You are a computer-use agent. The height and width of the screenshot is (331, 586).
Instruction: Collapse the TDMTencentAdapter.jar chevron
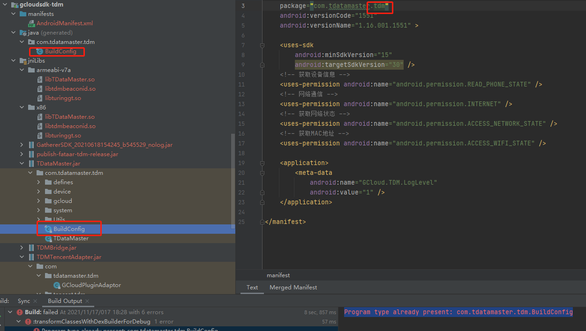22,257
